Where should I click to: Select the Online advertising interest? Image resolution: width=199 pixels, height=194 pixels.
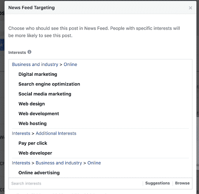[39, 173]
